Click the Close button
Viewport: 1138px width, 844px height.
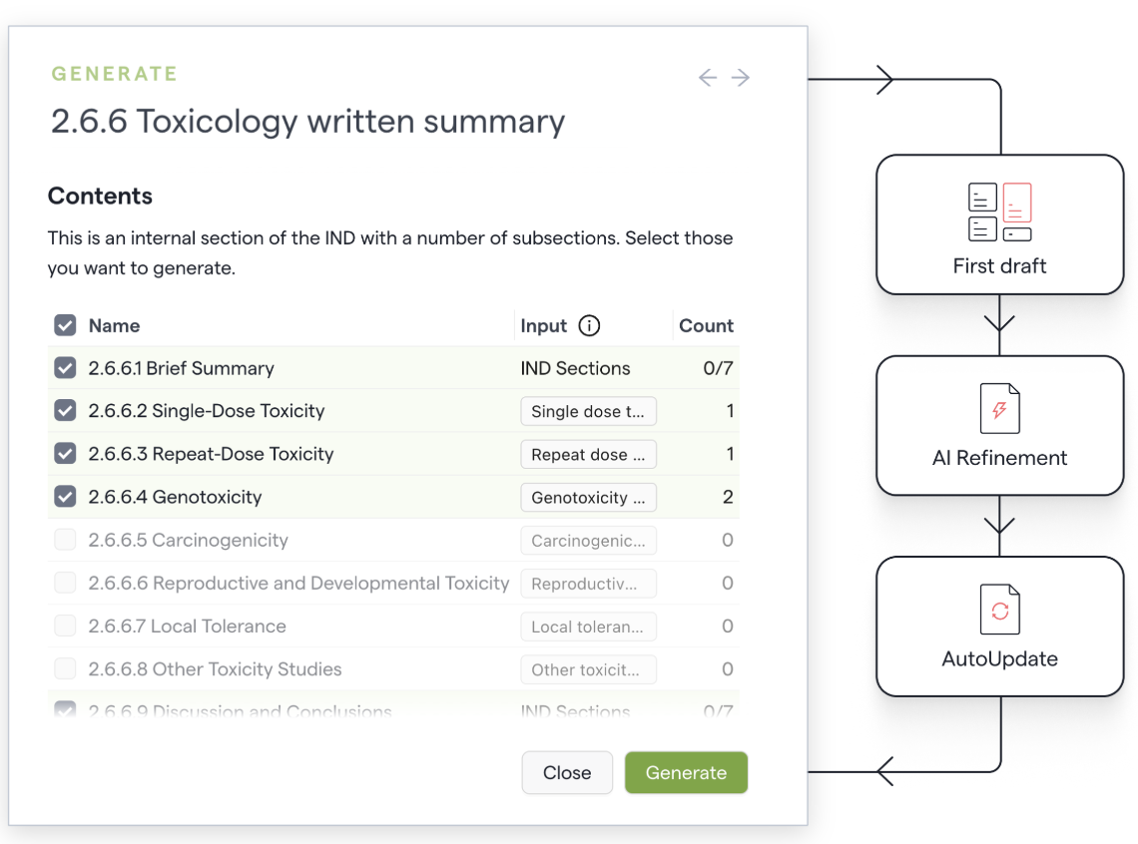click(567, 773)
